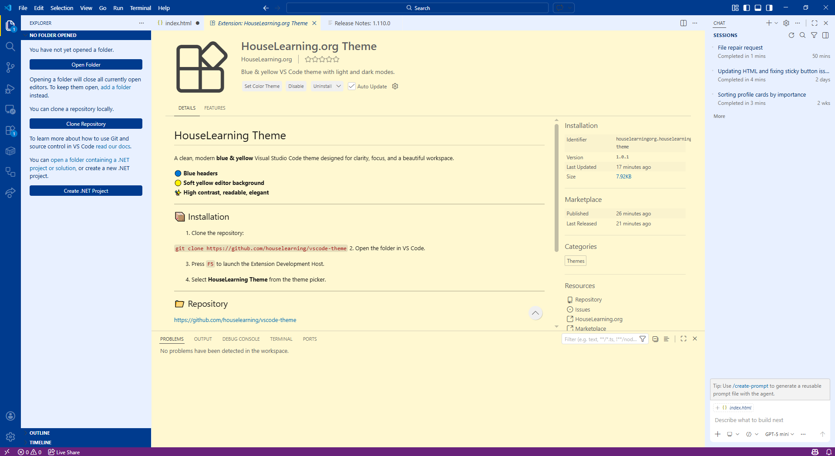The height and width of the screenshot is (456, 835).
Task: Click Customize Layout icon in title bar
Action: 735,8
